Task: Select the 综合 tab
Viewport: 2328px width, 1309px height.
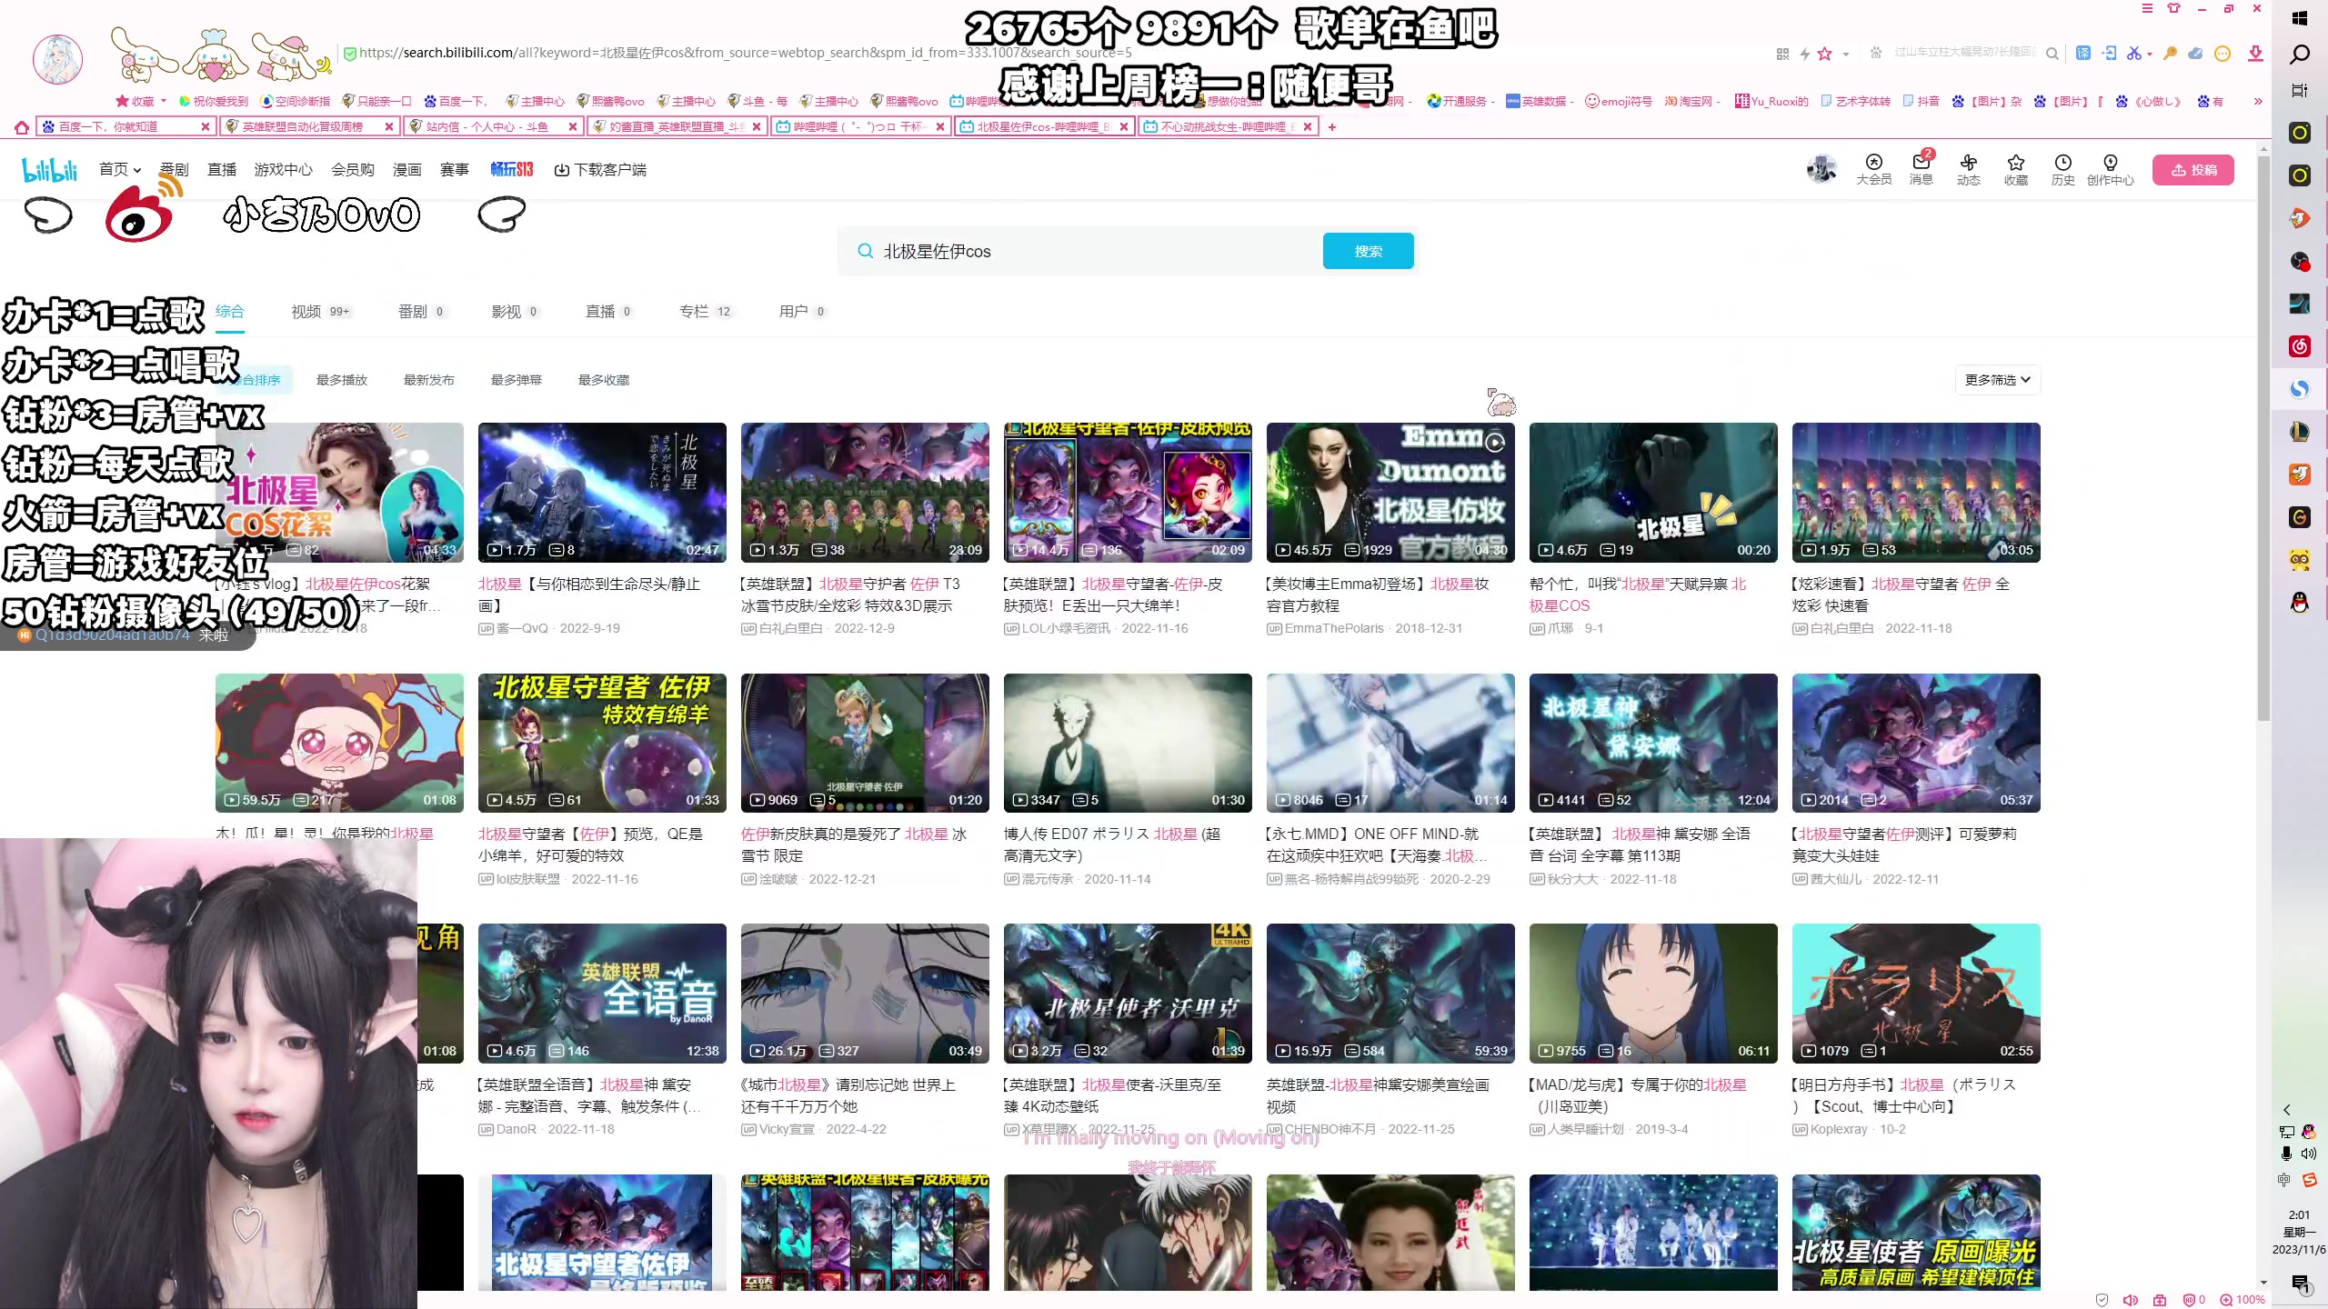Action: click(x=230, y=311)
